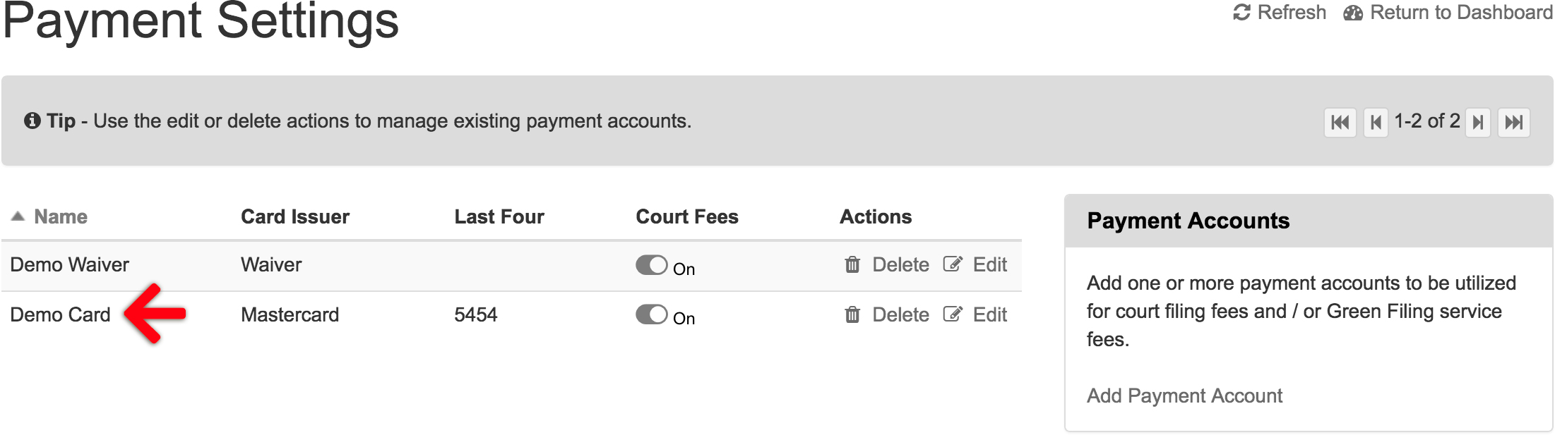Click the dashboard gauge icon
1555x435 pixels.
[x=1353, y=13]
